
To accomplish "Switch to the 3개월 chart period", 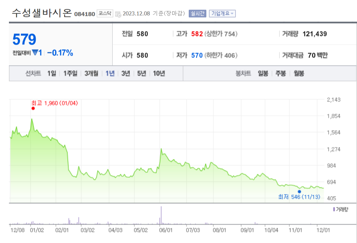I will [x=91, y=73].
